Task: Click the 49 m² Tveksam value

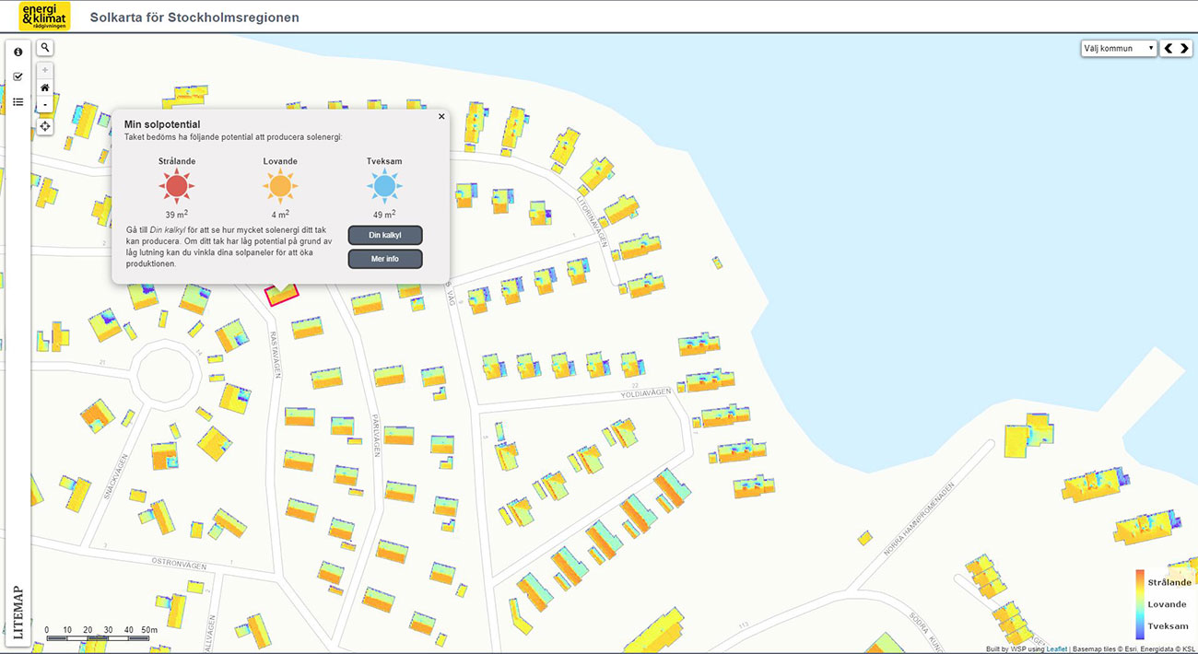Action: (384, 215)
